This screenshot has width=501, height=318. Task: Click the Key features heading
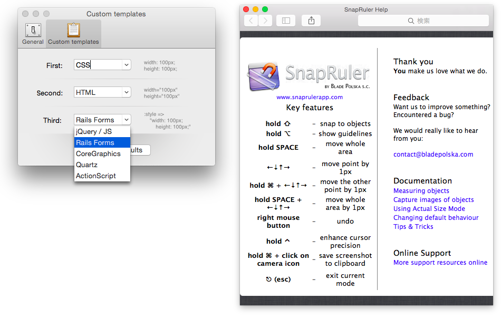click(x=310, y=108)
